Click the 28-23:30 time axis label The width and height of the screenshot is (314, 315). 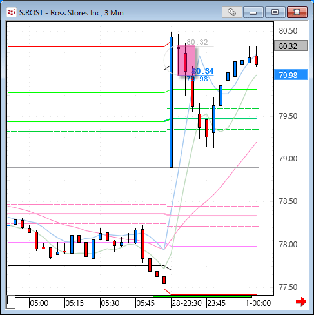pyautogui.click(x=187, y=303)
